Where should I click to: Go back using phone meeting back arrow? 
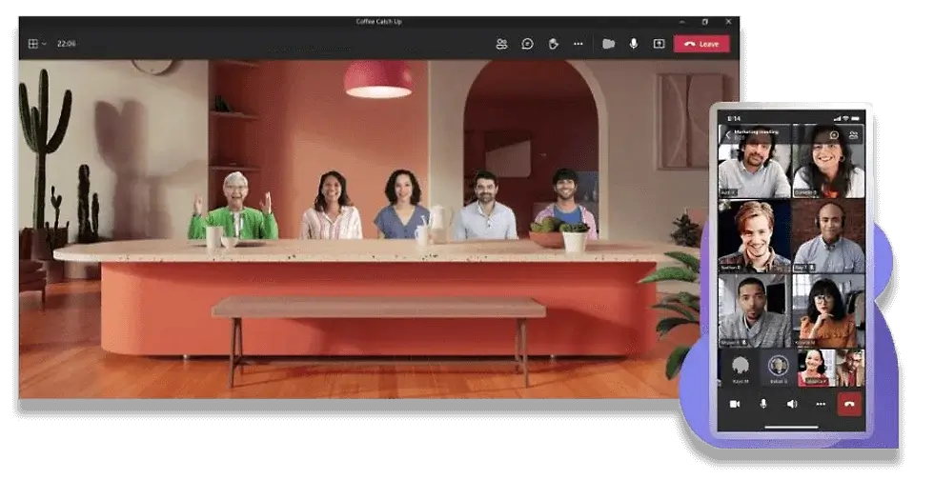click(x=727, y=134)
